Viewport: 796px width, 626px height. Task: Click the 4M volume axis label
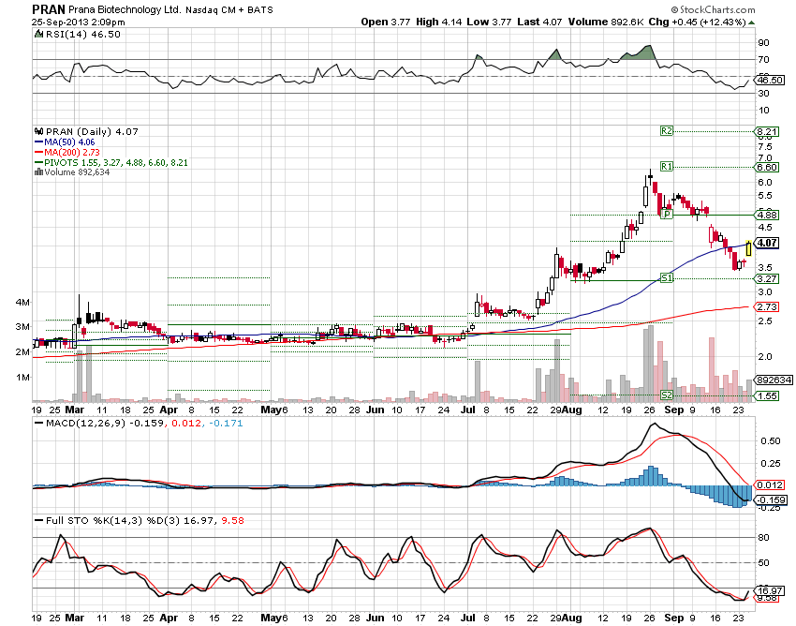[22, 303]
